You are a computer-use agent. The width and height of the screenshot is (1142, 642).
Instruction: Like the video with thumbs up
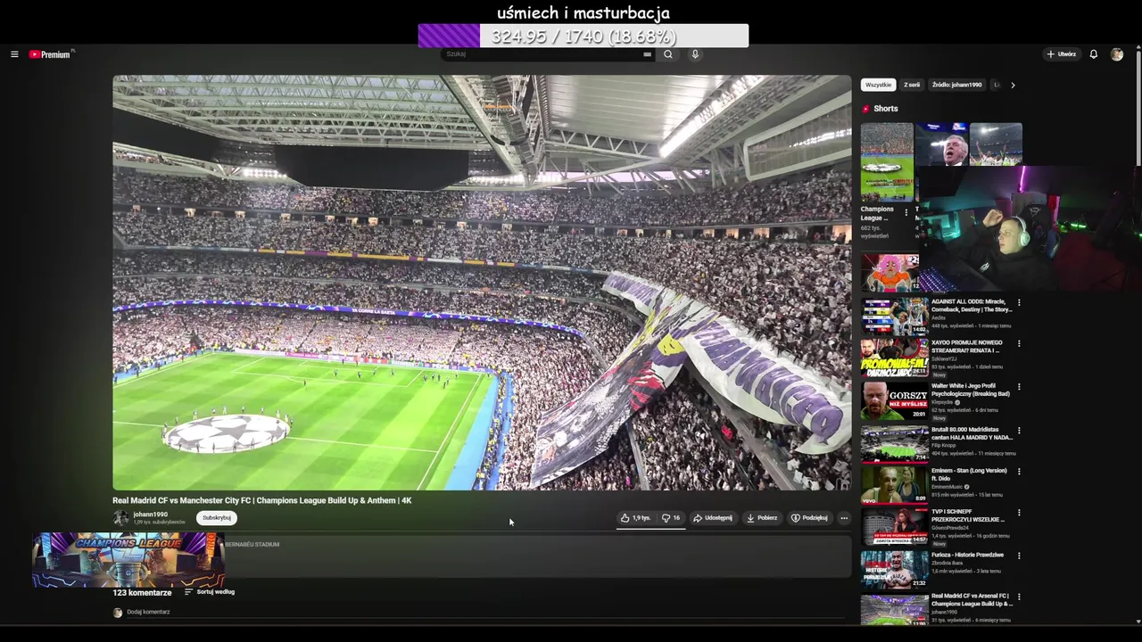click(x=636, y=518)
